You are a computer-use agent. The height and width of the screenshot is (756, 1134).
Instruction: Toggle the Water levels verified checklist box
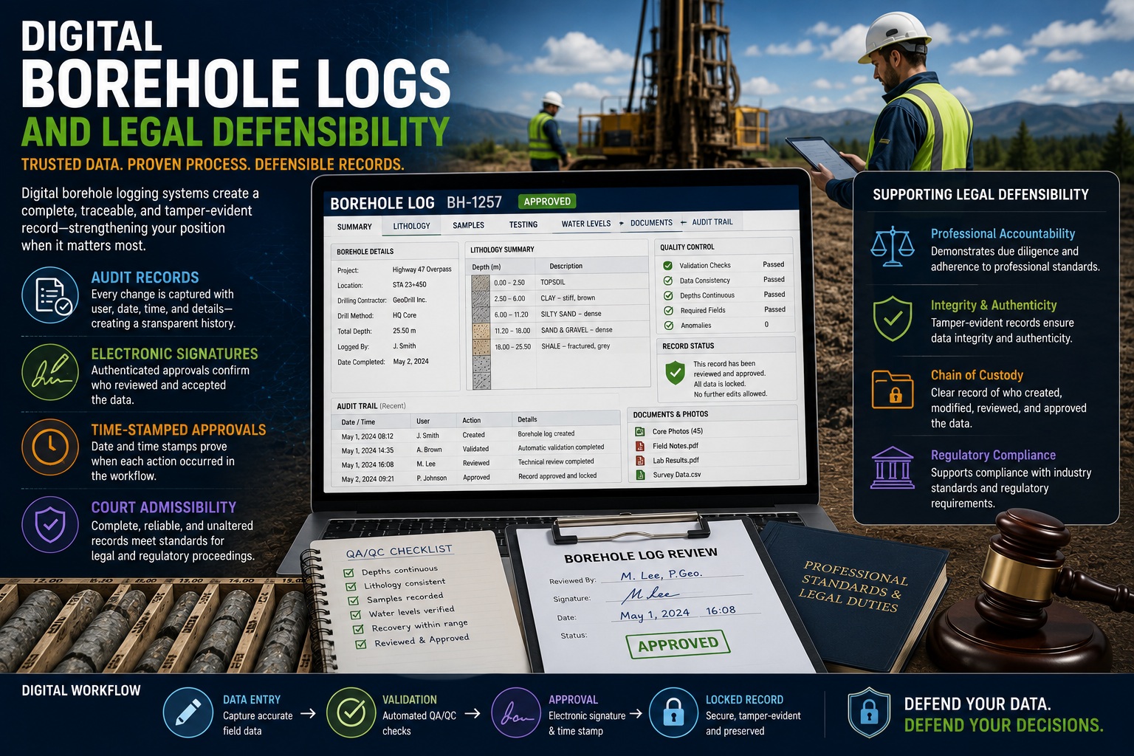click(355, 614)
